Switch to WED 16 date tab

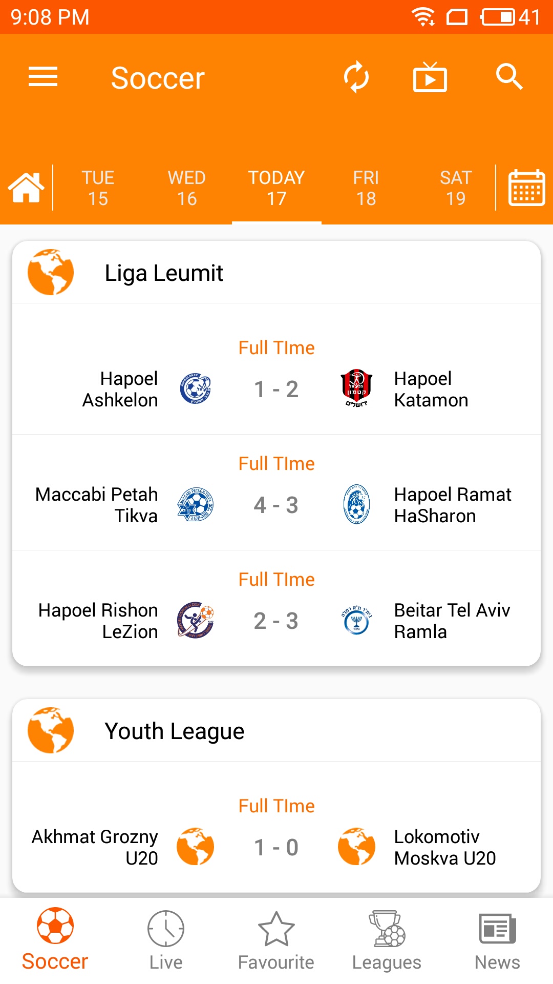[187, 188]
